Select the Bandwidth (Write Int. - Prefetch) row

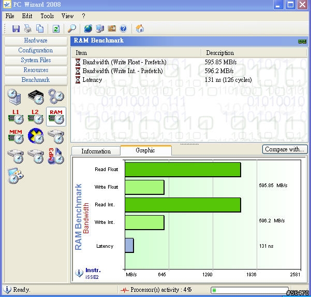click(x=189, y=71)
